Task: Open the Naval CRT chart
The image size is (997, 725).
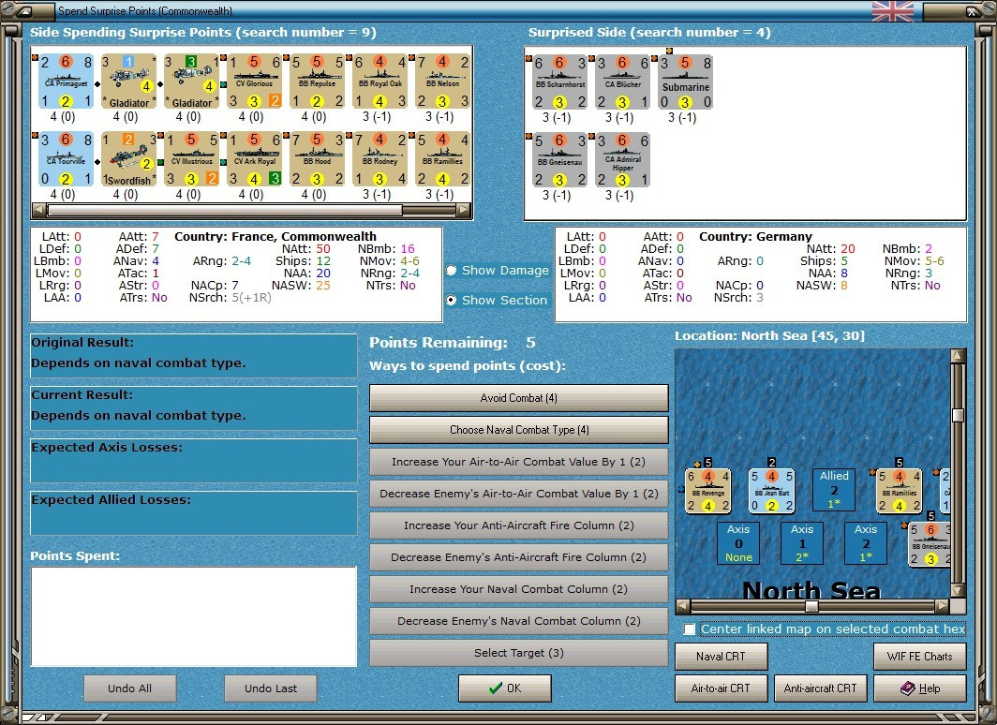Action: pyautogui.click(x=722, y=657)
